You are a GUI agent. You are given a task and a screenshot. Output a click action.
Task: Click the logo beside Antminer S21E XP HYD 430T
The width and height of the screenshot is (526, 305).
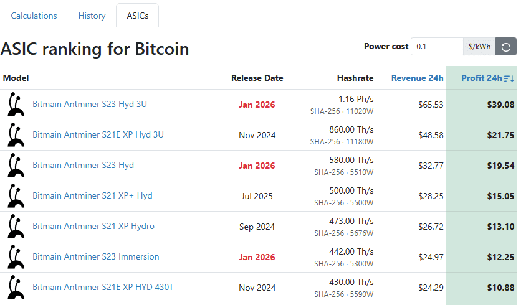(x=16, y=287)
